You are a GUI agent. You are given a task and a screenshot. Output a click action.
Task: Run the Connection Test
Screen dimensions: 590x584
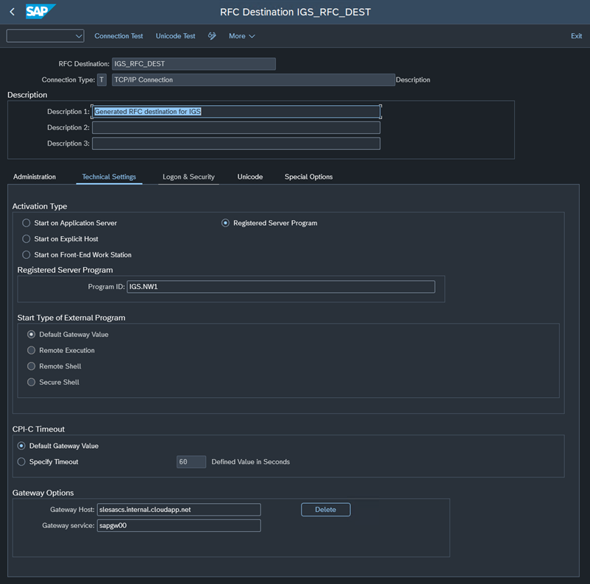[x=118, y=36]
